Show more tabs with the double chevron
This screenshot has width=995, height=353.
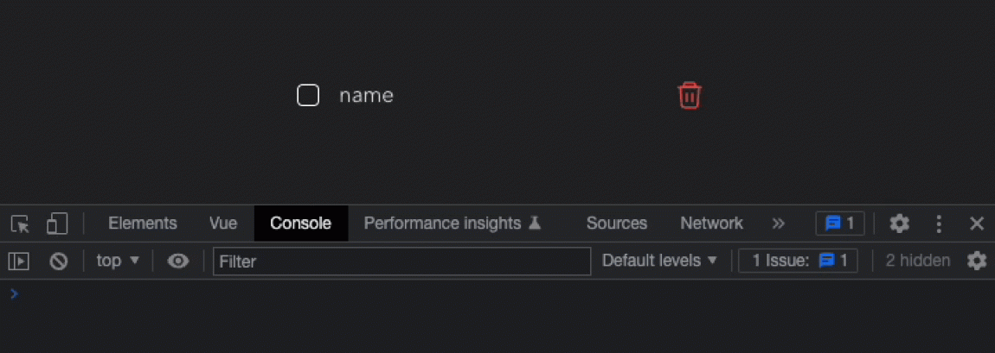(778, 224)
